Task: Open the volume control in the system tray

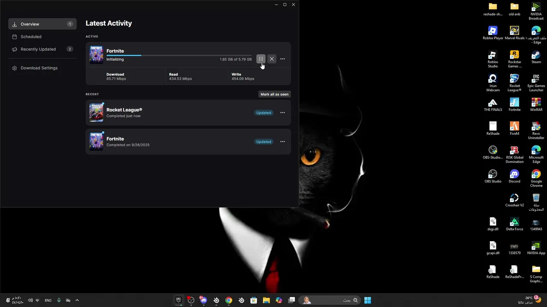Action: point(30,300)
